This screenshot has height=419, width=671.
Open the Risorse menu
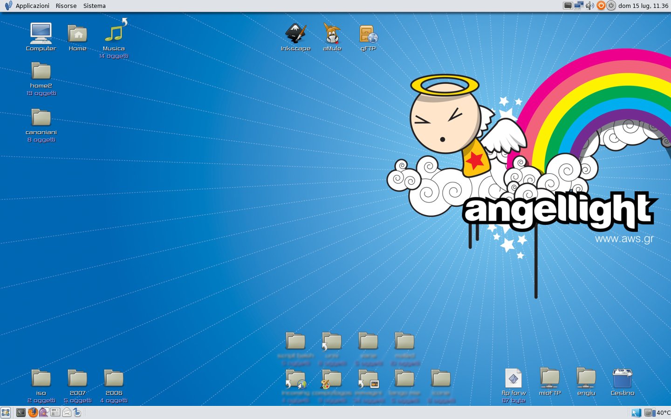coord(66,6)
